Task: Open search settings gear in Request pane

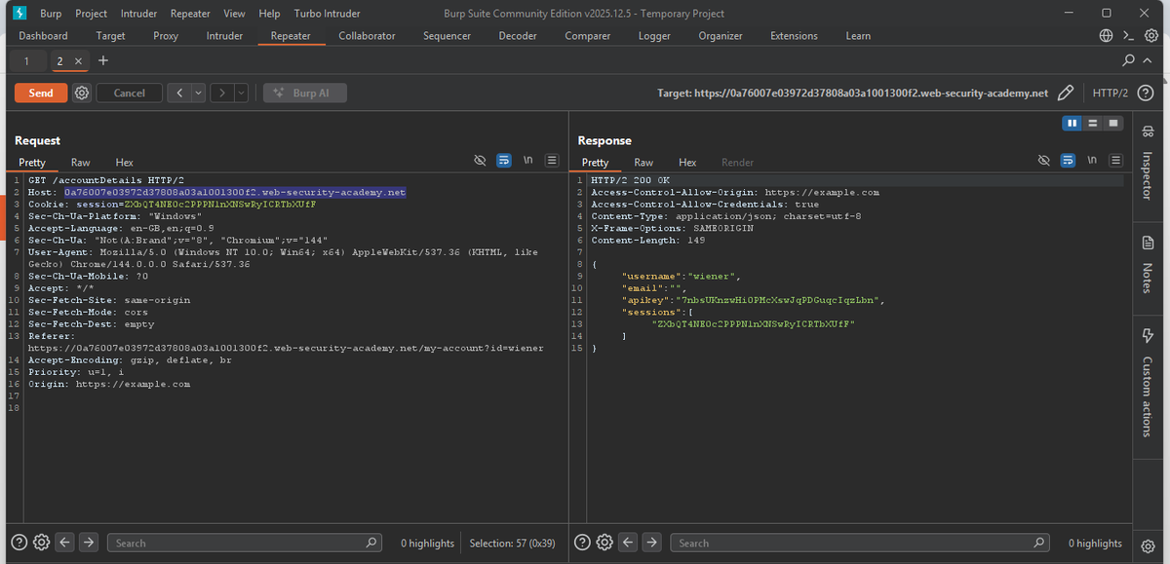Action: (x=41, y=543)
